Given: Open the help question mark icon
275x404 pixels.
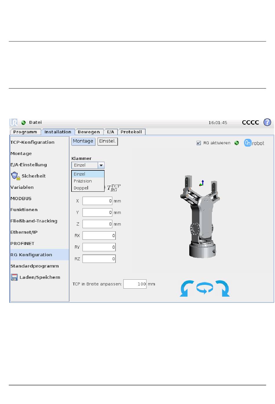Looking at the screenshot, I should point(267,122).
